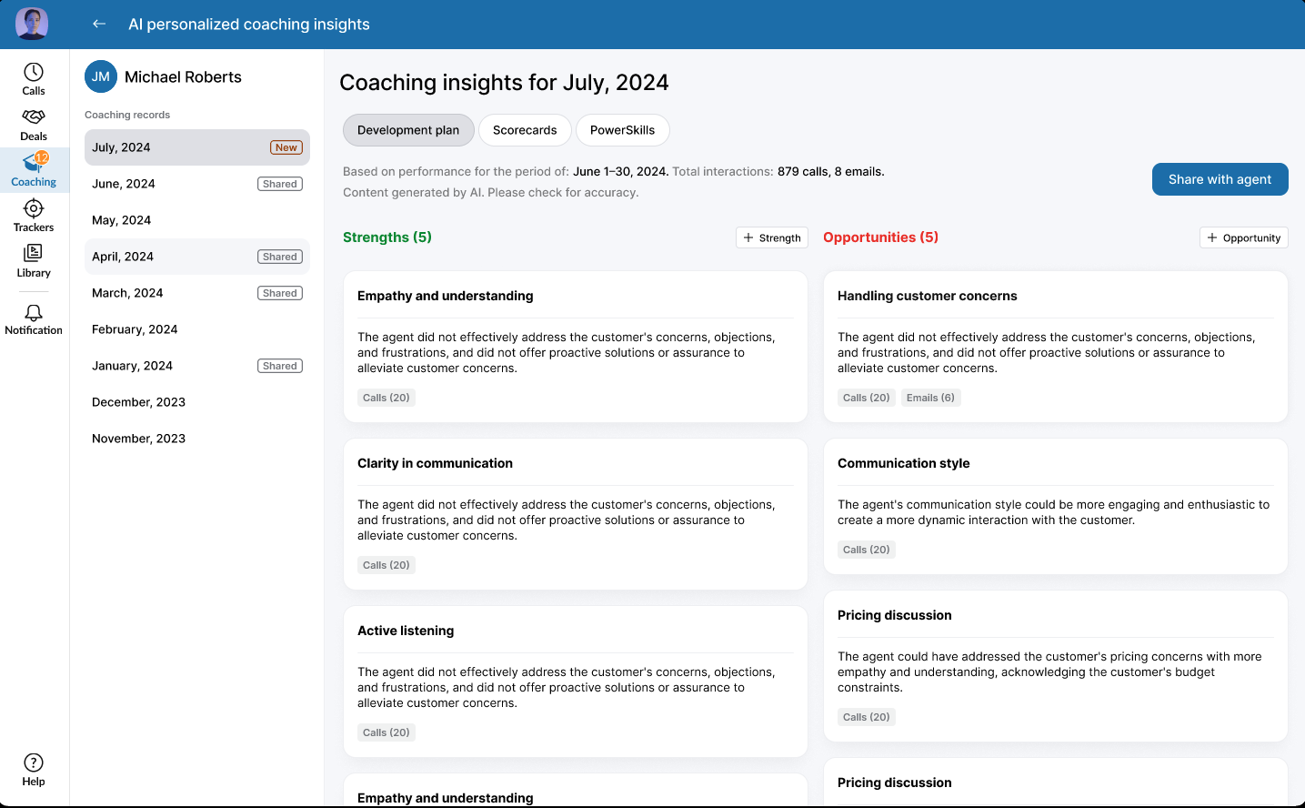
Task: Switch to the Scorecards tab
Action: pos(525,130)
